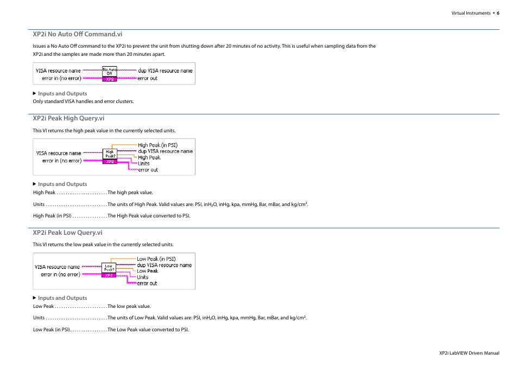Click 'The High Peak value converted to PSI.' text

(x=149, y=216)
